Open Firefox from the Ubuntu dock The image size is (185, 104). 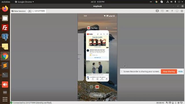point(5,9)
